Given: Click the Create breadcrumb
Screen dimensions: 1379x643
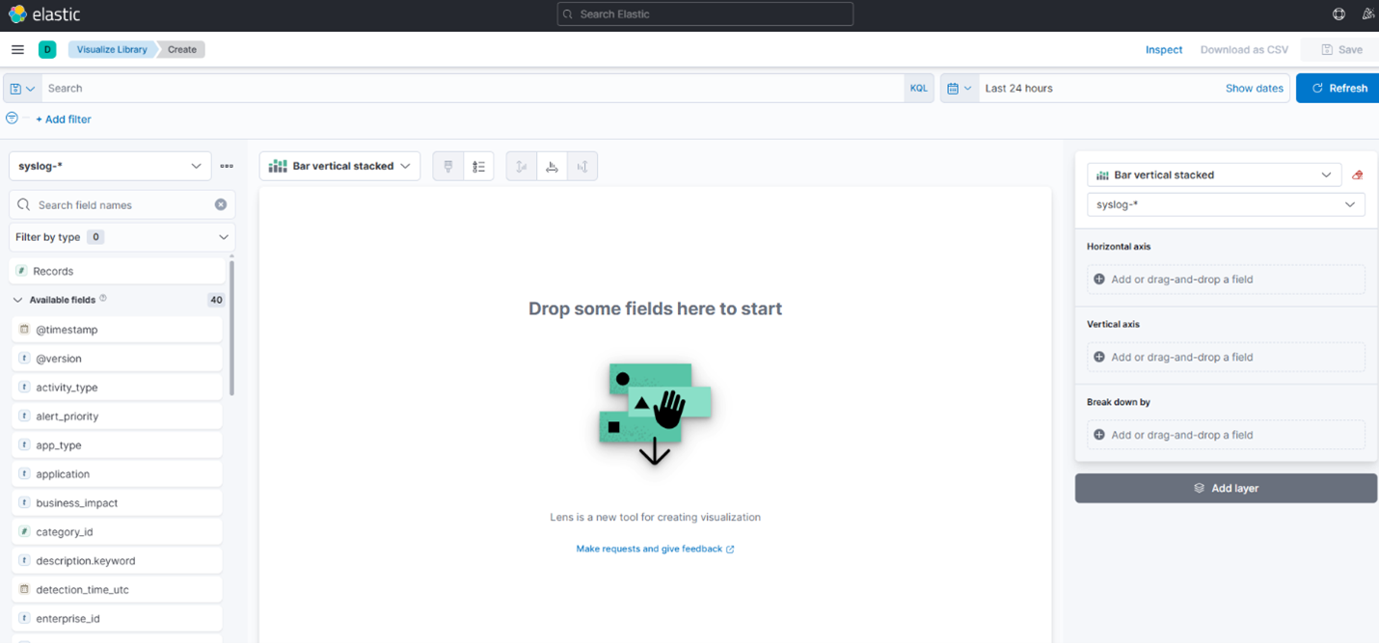Looking at the screenshot, I should 182,49.
